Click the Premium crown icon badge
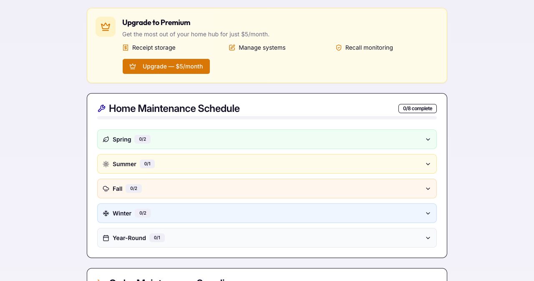The image size is (534, 281). (106, 27)
